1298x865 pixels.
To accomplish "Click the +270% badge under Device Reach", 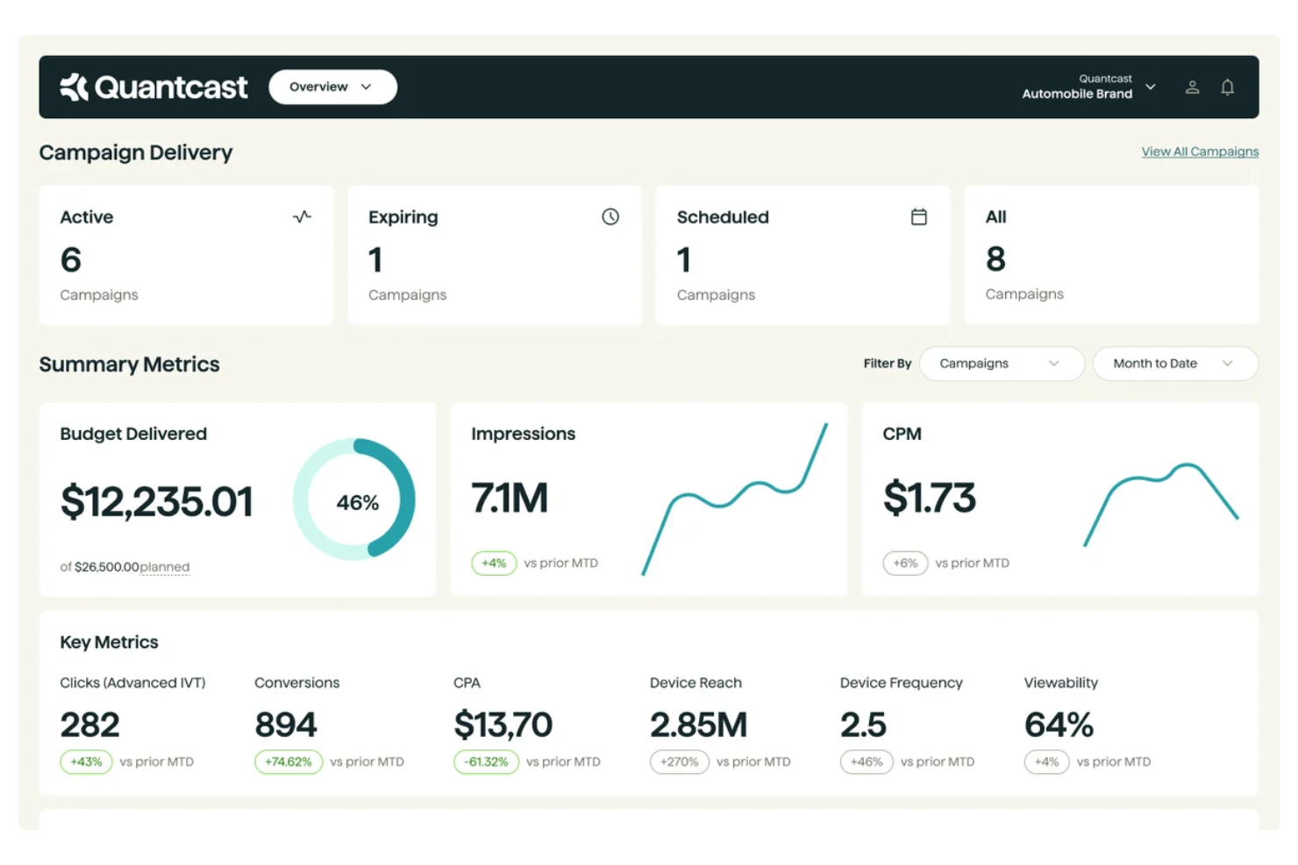I will pos(680,762).
